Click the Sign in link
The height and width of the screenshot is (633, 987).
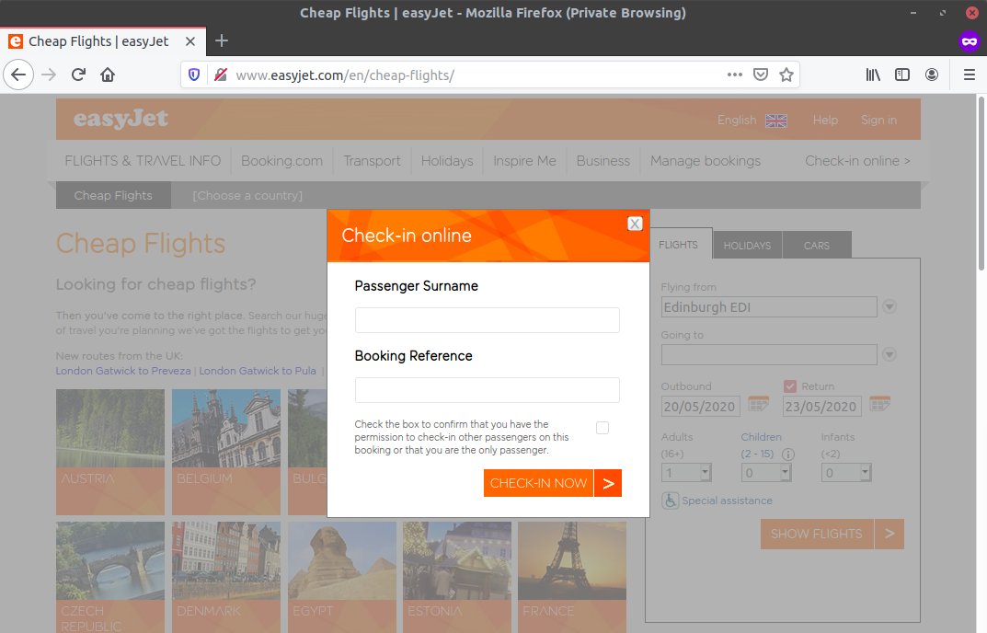click(x=878, y=120)
